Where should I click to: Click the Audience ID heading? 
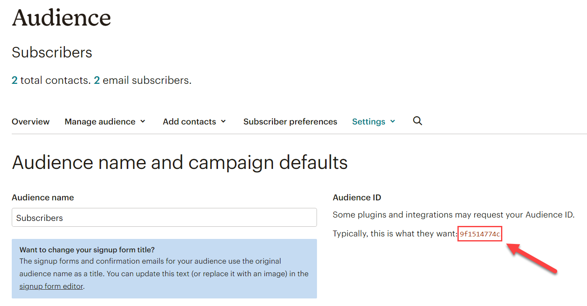357,197
